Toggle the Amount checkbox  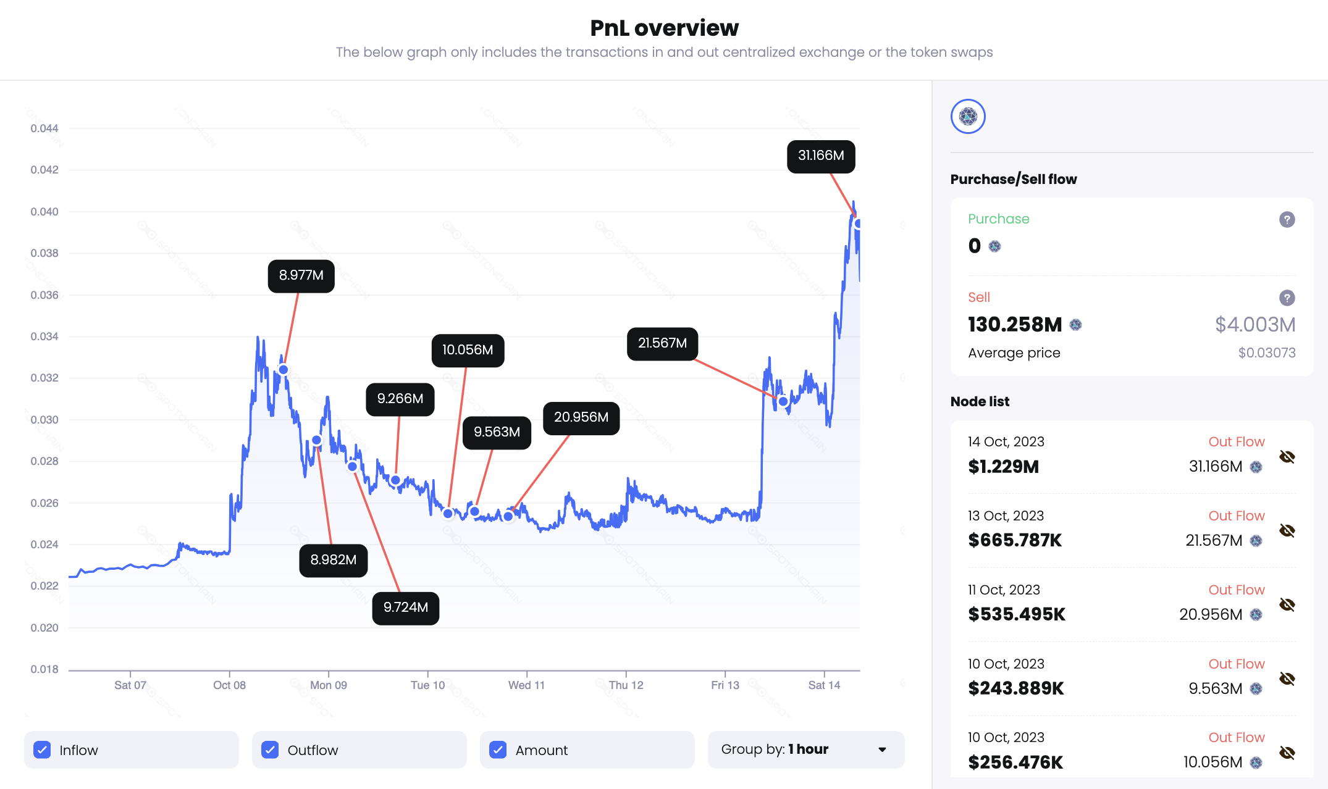[x=498, y=749]
